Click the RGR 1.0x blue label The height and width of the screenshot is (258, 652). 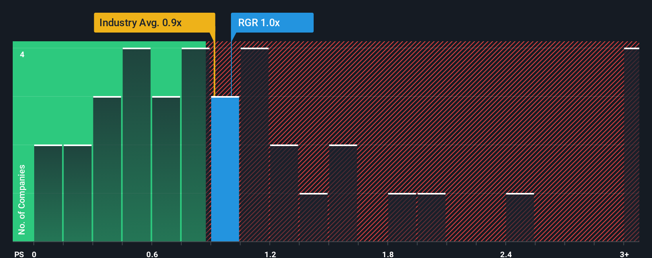point(272,23)
